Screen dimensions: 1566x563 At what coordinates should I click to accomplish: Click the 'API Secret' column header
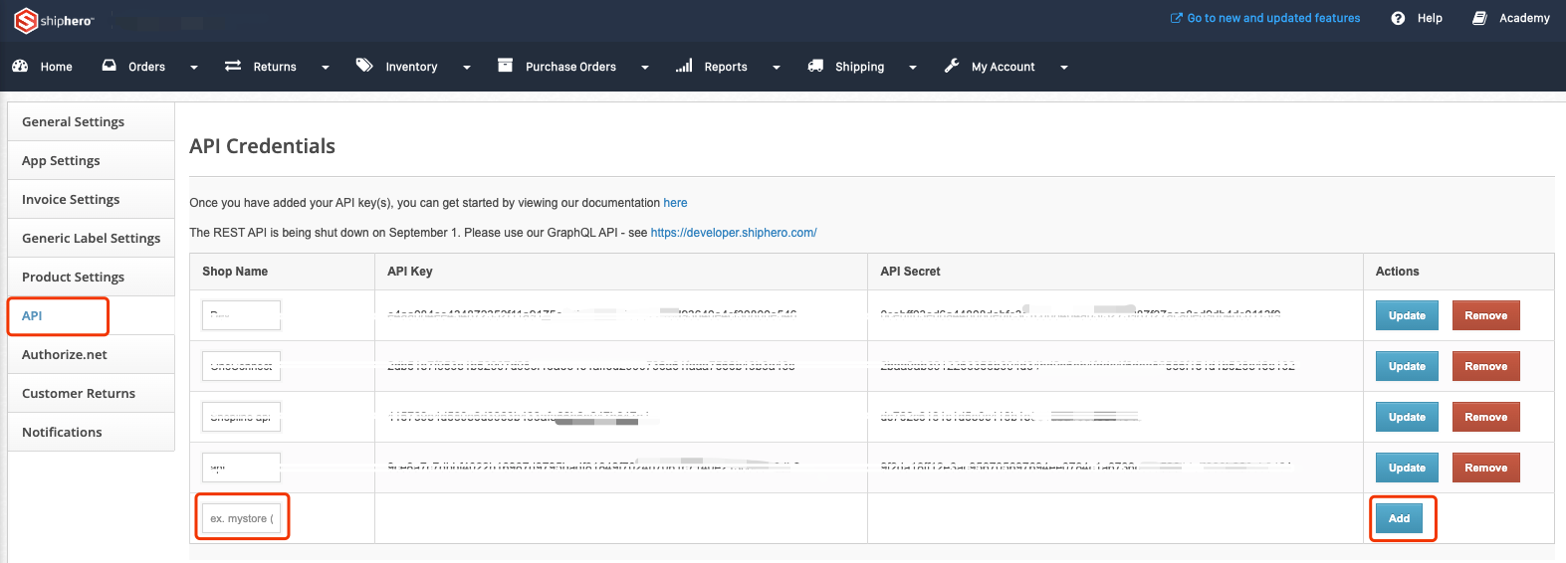pyautogui.click(x=910, y=272)
